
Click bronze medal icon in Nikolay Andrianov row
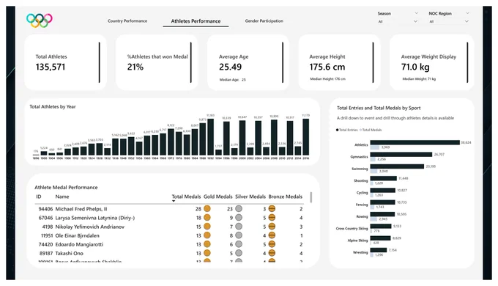(272, 227)
